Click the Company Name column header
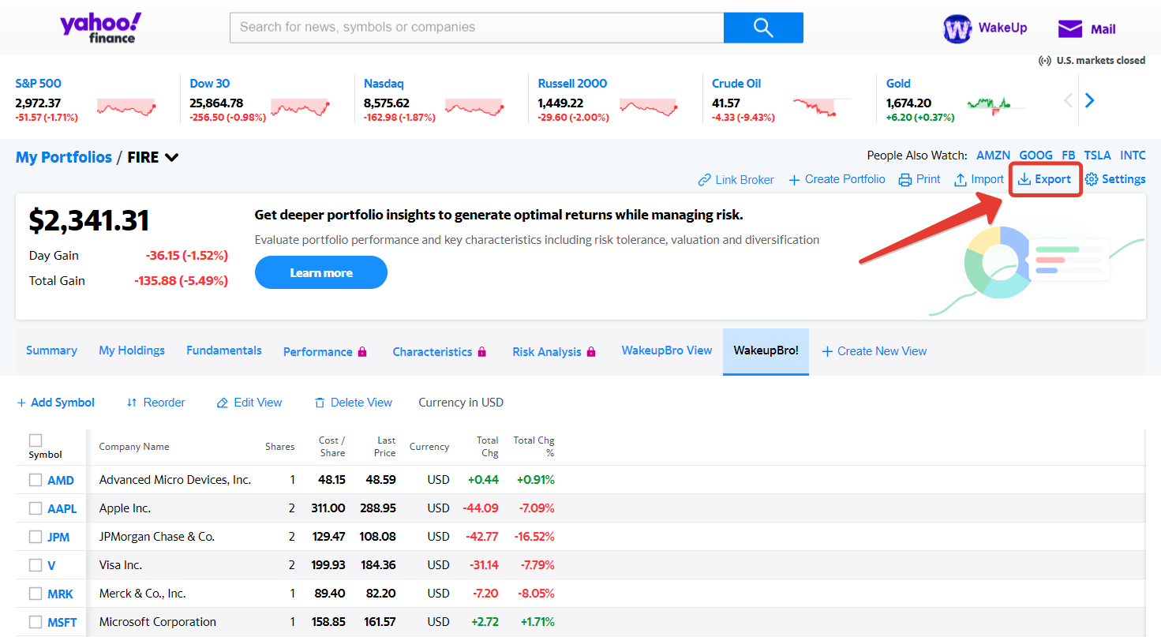The image size is (1161, 637). 134,447
